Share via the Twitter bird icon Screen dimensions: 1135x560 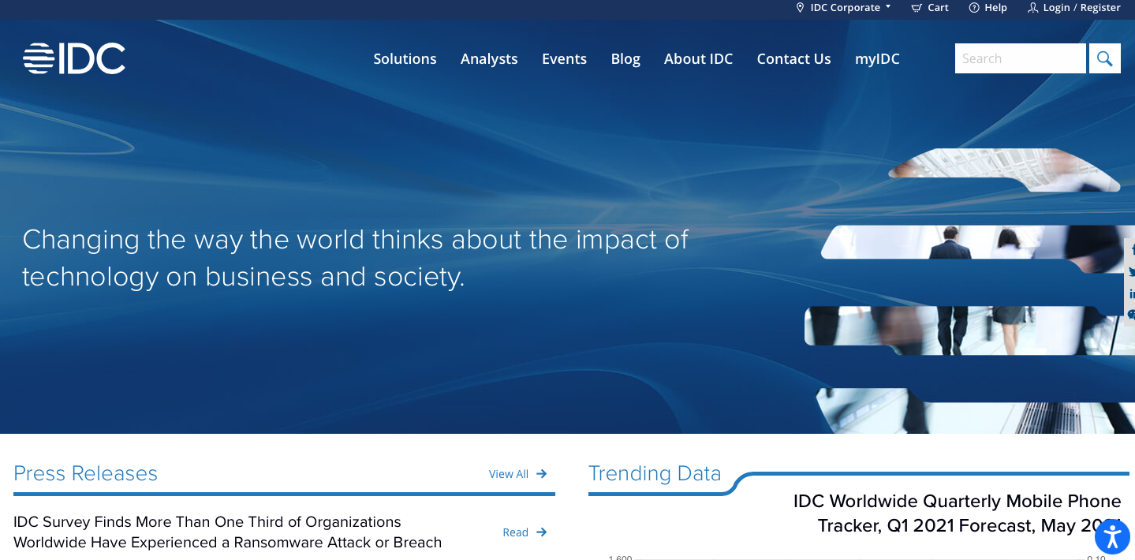tap(1131, 272)
